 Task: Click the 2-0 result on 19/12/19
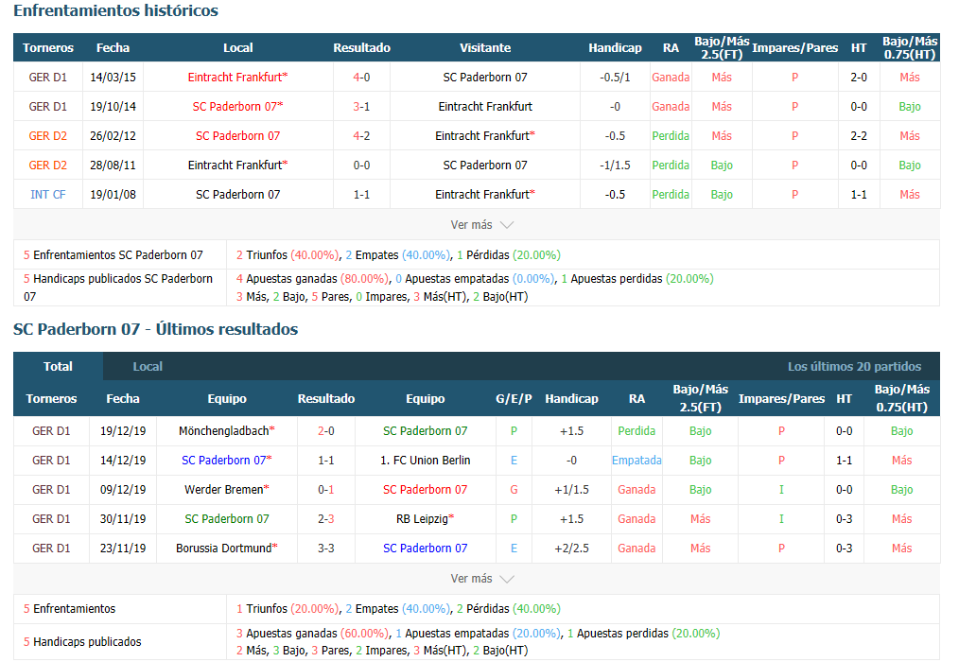coord(326,430)
